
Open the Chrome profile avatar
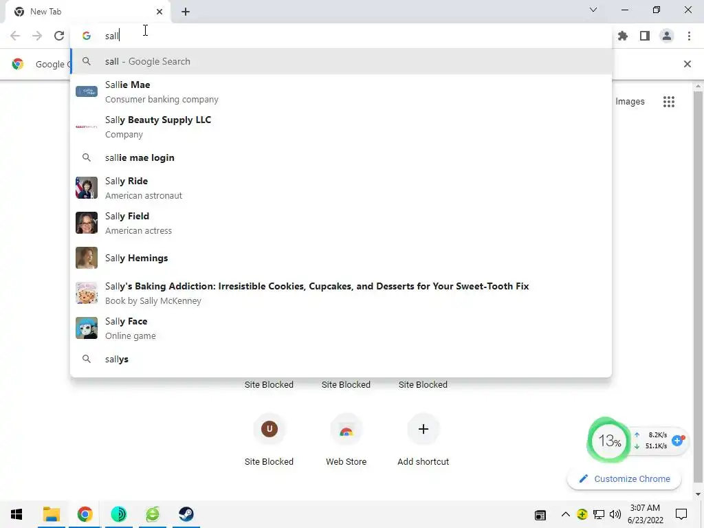coord(667,36)
